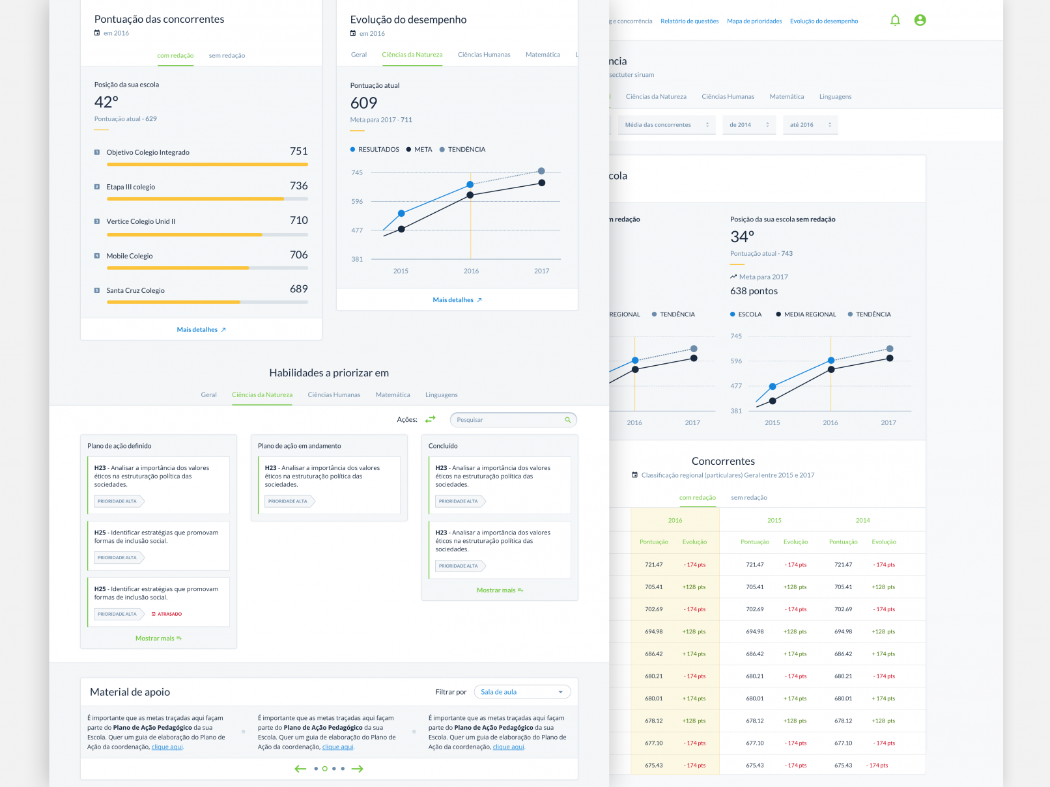Open the notifications bell icon
Screen dimensions: 1050x787
coord(895,20)
